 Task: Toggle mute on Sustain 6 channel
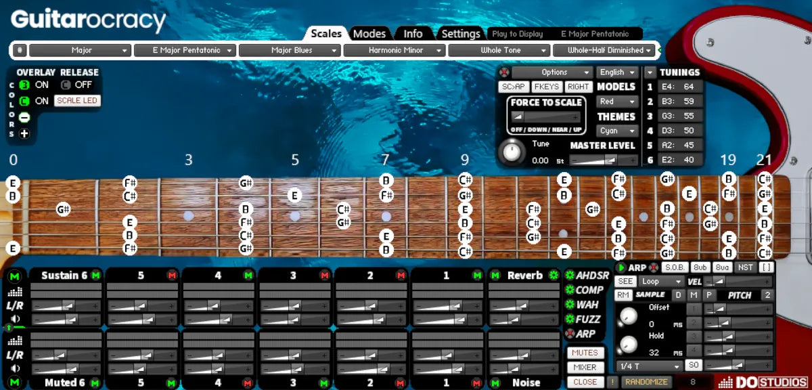click(95, 276)
